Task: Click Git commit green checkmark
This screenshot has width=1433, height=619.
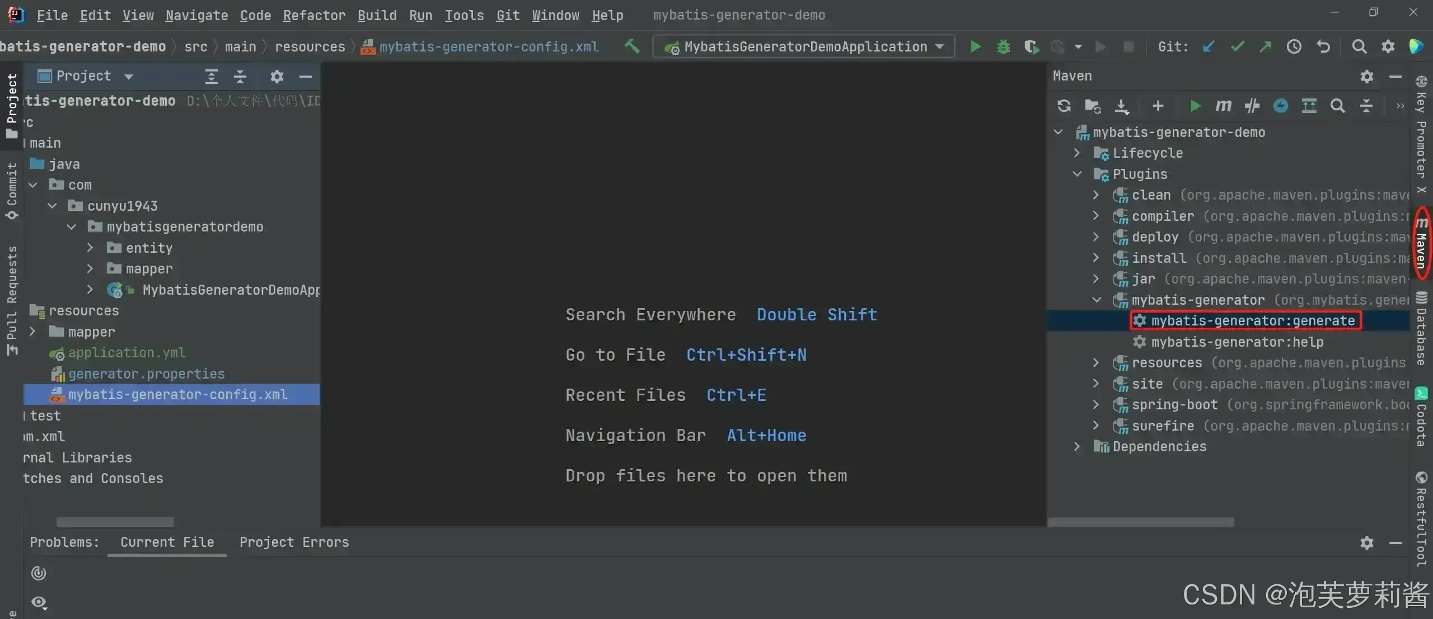Action: click(x=1237, y=46)
